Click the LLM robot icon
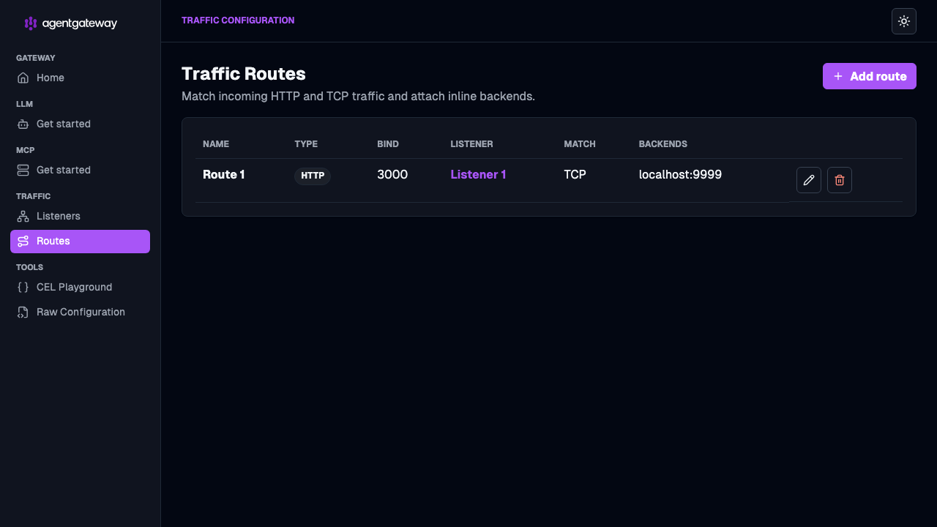 [23, 124]
